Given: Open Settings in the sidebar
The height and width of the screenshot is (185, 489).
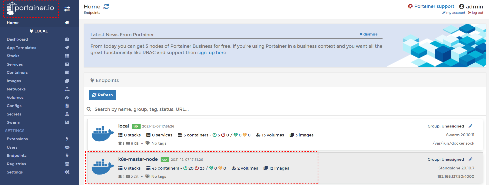Looking at the screenshot, I should pos(15,172).
